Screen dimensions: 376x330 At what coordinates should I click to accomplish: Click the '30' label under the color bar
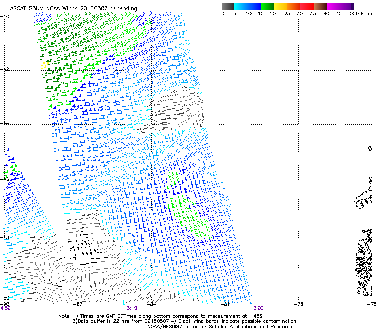[300, 13]
